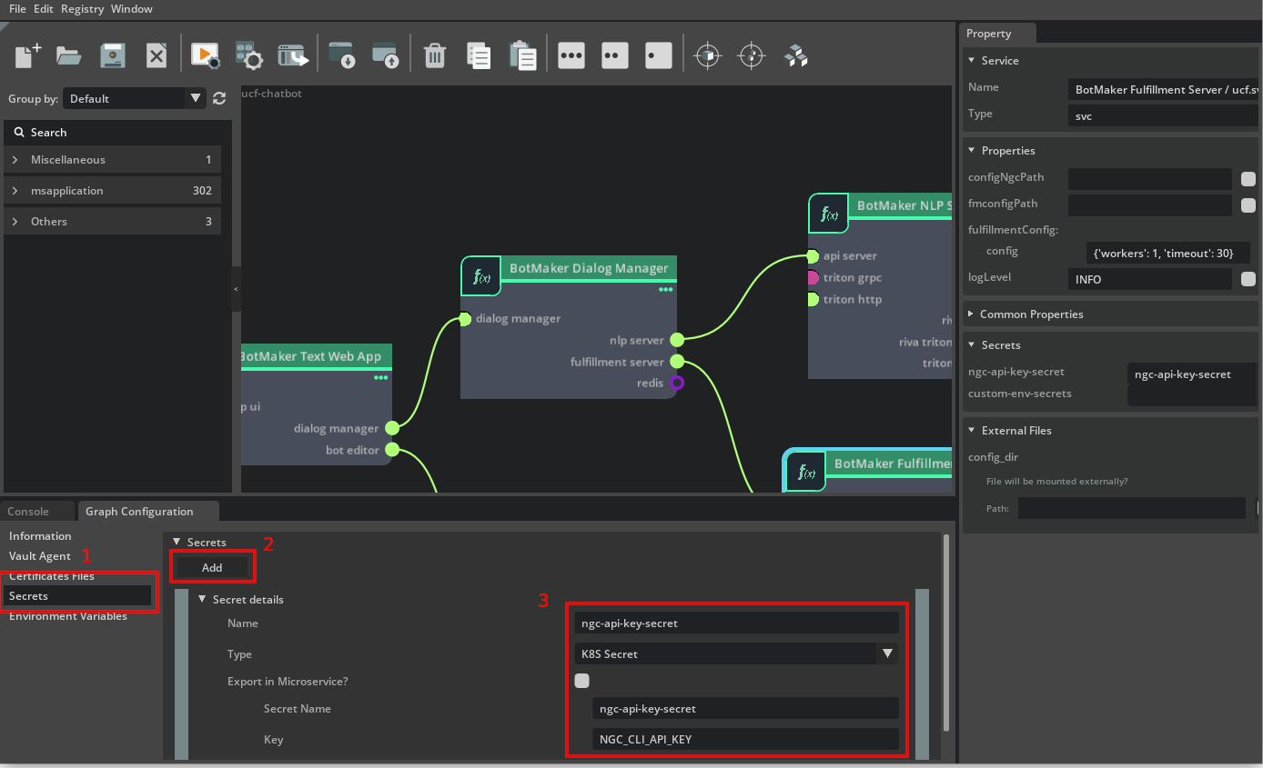The image size is (1263, 768).
Task: Toggle the logLevel checkbox
Action: coord(1248,279)
